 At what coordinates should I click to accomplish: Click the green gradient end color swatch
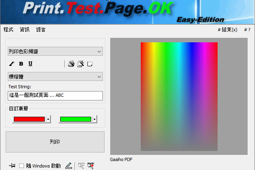click(x=76, y=119)
